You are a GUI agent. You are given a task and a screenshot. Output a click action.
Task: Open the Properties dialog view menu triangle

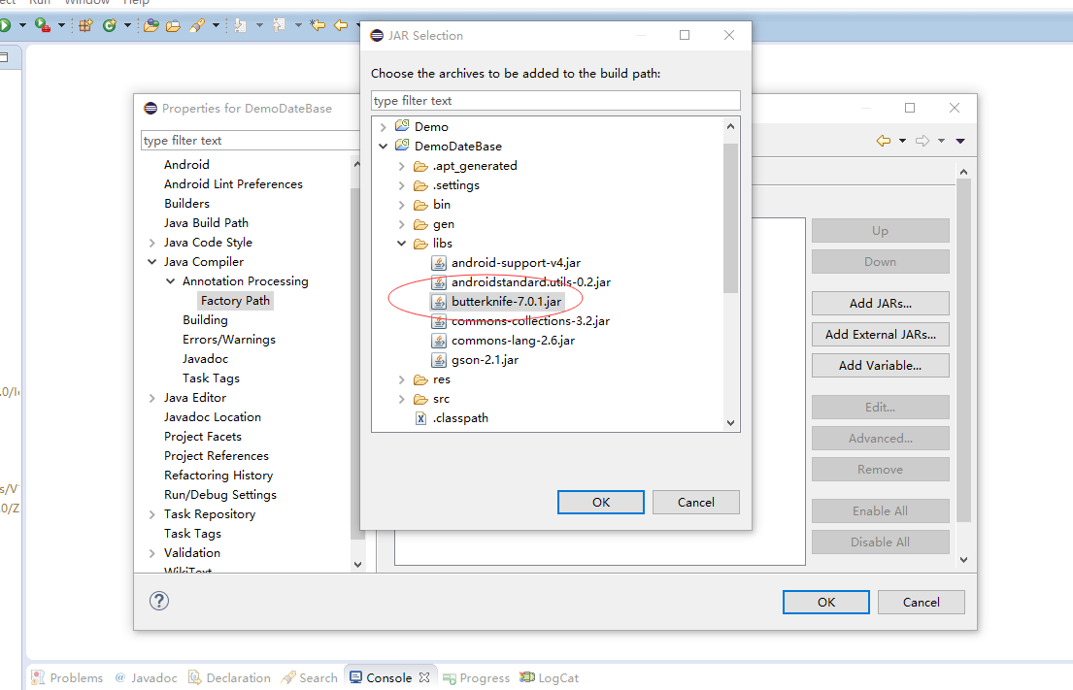click(960, 141)
